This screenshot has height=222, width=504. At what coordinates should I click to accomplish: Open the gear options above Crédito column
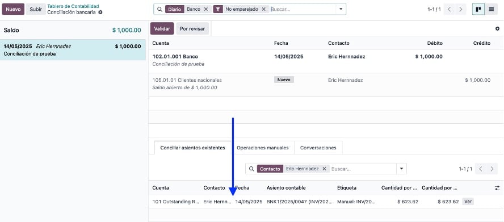click(497, 28)
